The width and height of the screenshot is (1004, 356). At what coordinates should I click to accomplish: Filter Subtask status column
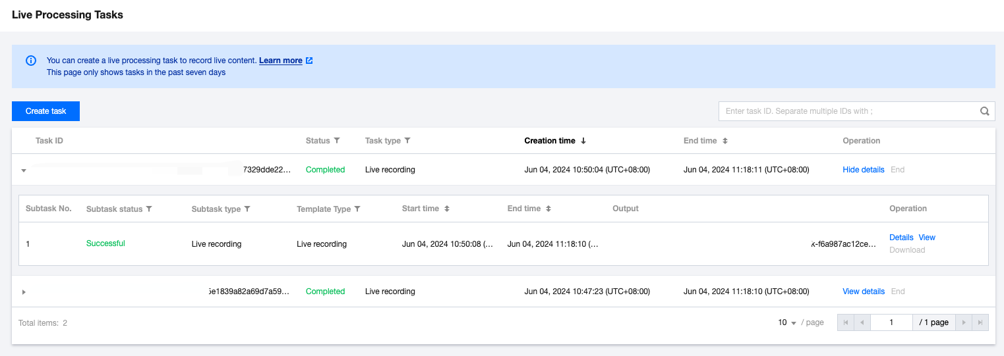pyautogui.click(x=149, y=209)
